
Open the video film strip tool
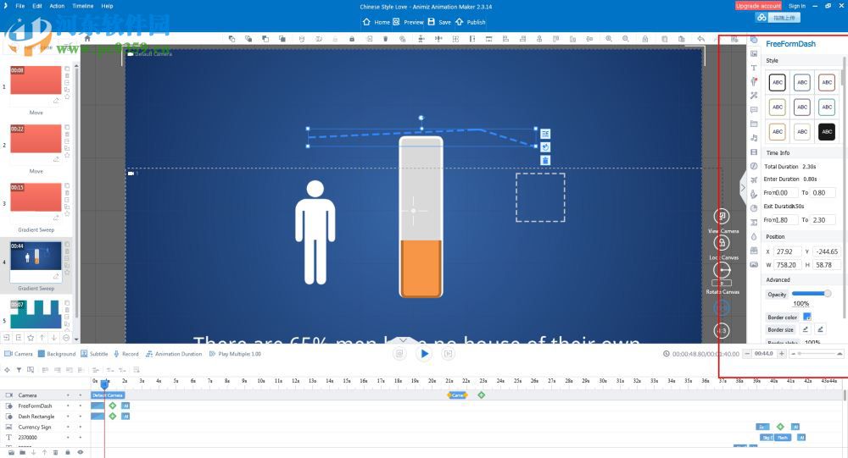(754, 152)
